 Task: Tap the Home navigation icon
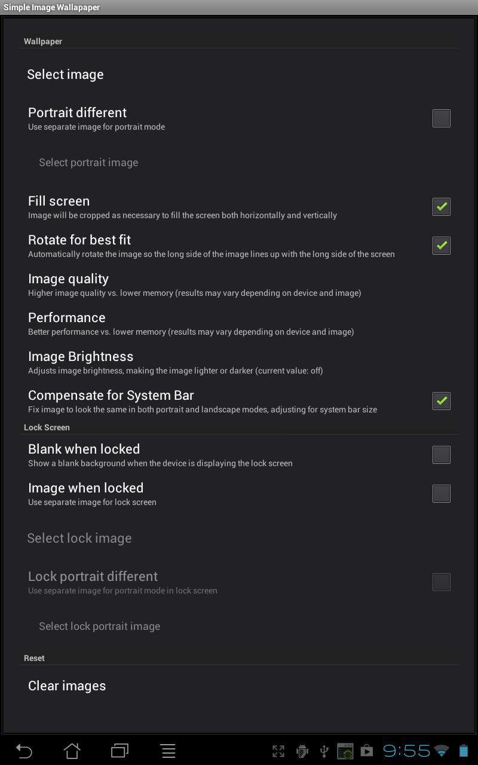click(72, 751)
